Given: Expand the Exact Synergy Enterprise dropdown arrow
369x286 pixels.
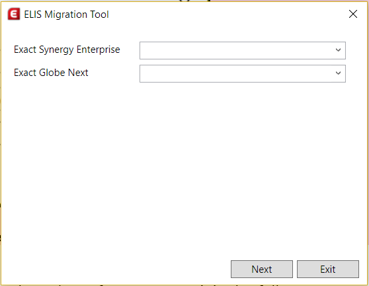Looking at the screenshot, I should point(338,50).
